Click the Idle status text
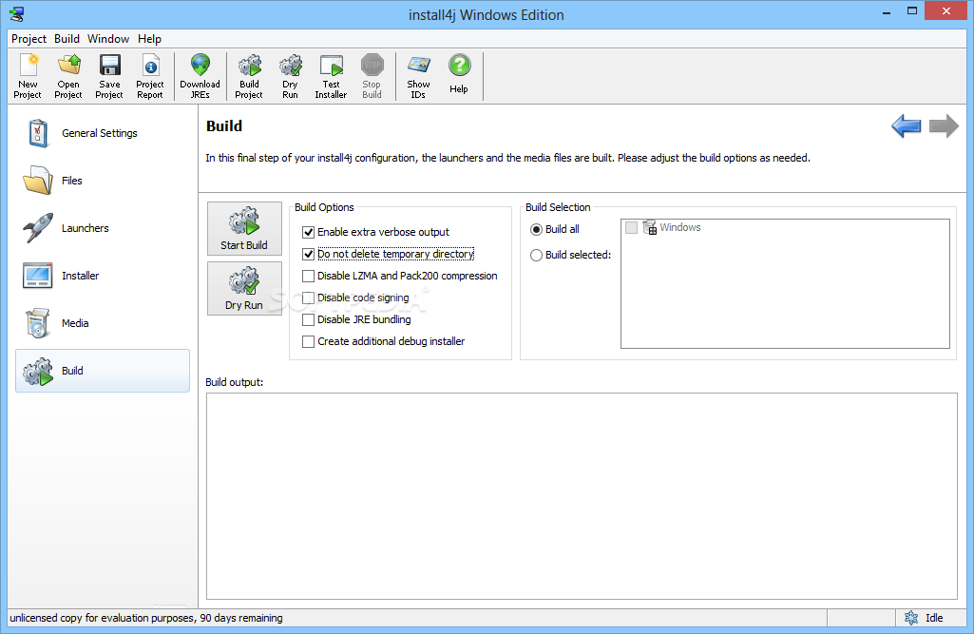 pos(934,618)
